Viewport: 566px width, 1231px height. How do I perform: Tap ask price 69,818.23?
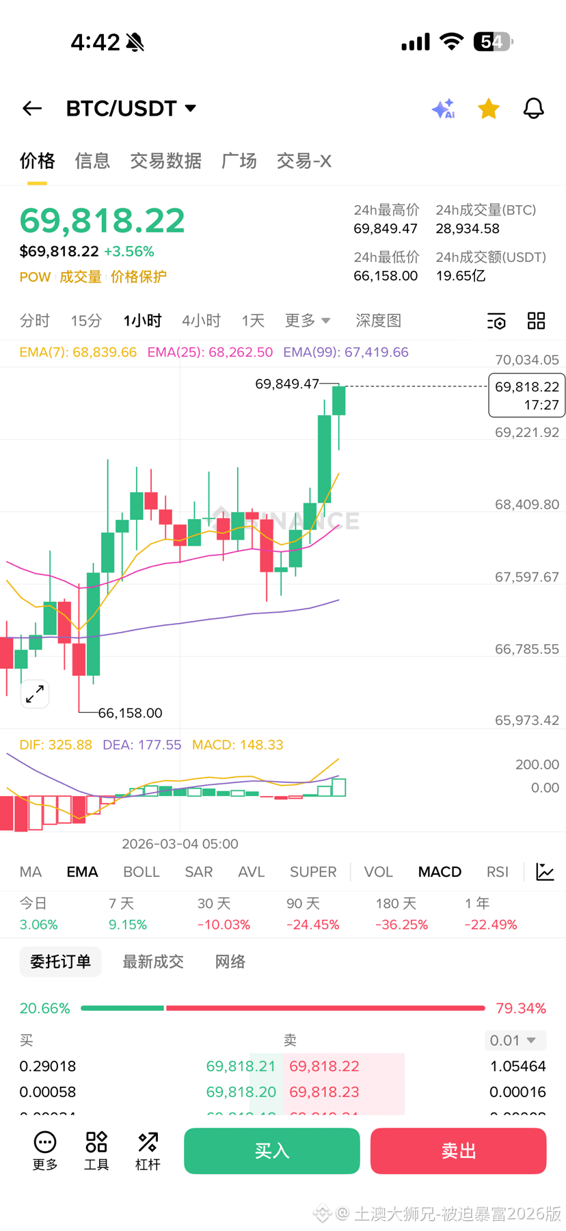[x=324, y=1092]
